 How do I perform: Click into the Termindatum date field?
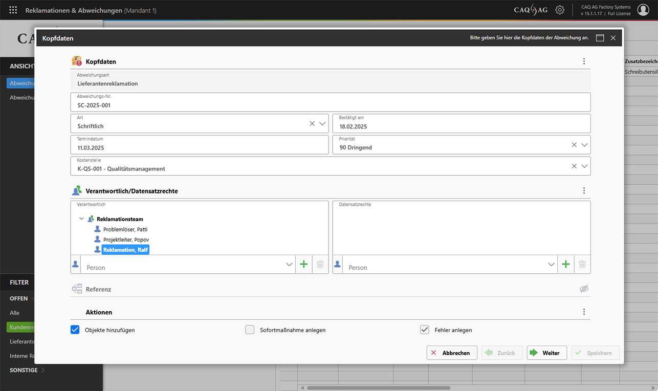coord(200,147)
